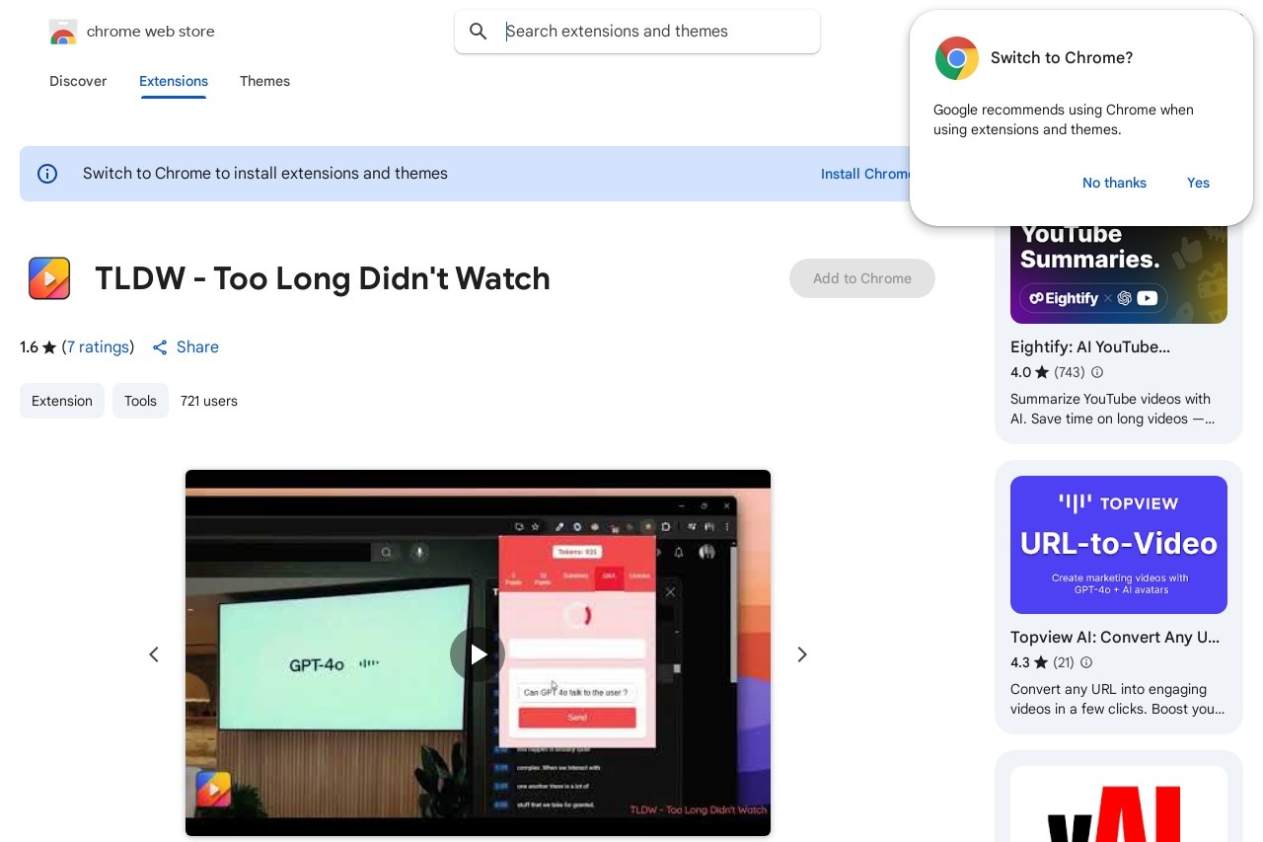Click the 721 users text
This screenshot has width=1263, height=842.
[x=209, y=401]
